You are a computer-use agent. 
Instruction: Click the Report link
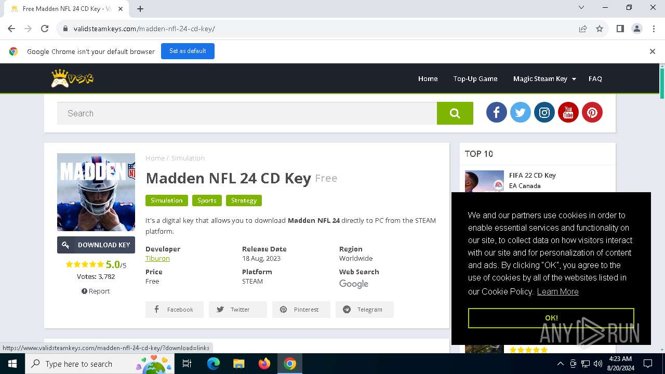[96, 291]
